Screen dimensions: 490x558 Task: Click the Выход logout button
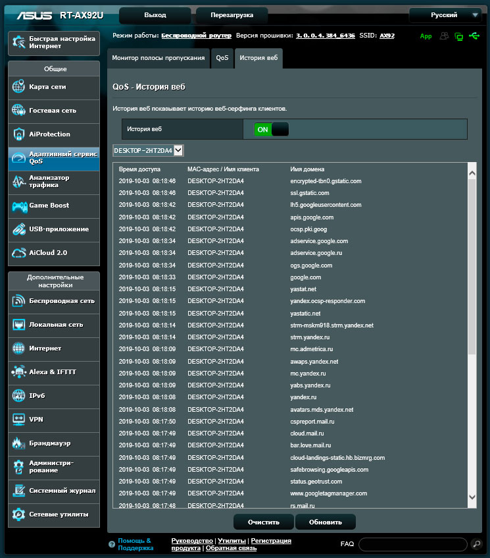(155, 15)
